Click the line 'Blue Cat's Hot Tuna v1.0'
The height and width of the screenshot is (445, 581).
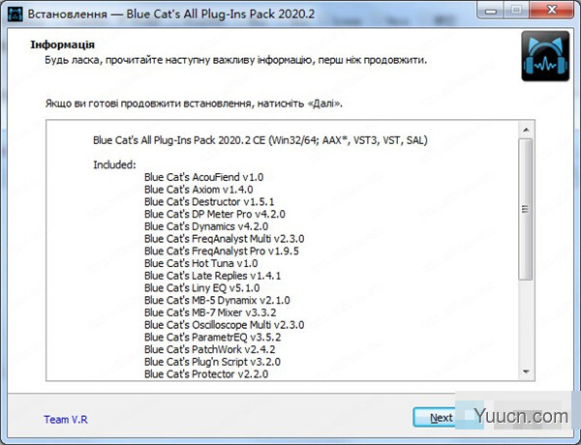coord(201,263)
